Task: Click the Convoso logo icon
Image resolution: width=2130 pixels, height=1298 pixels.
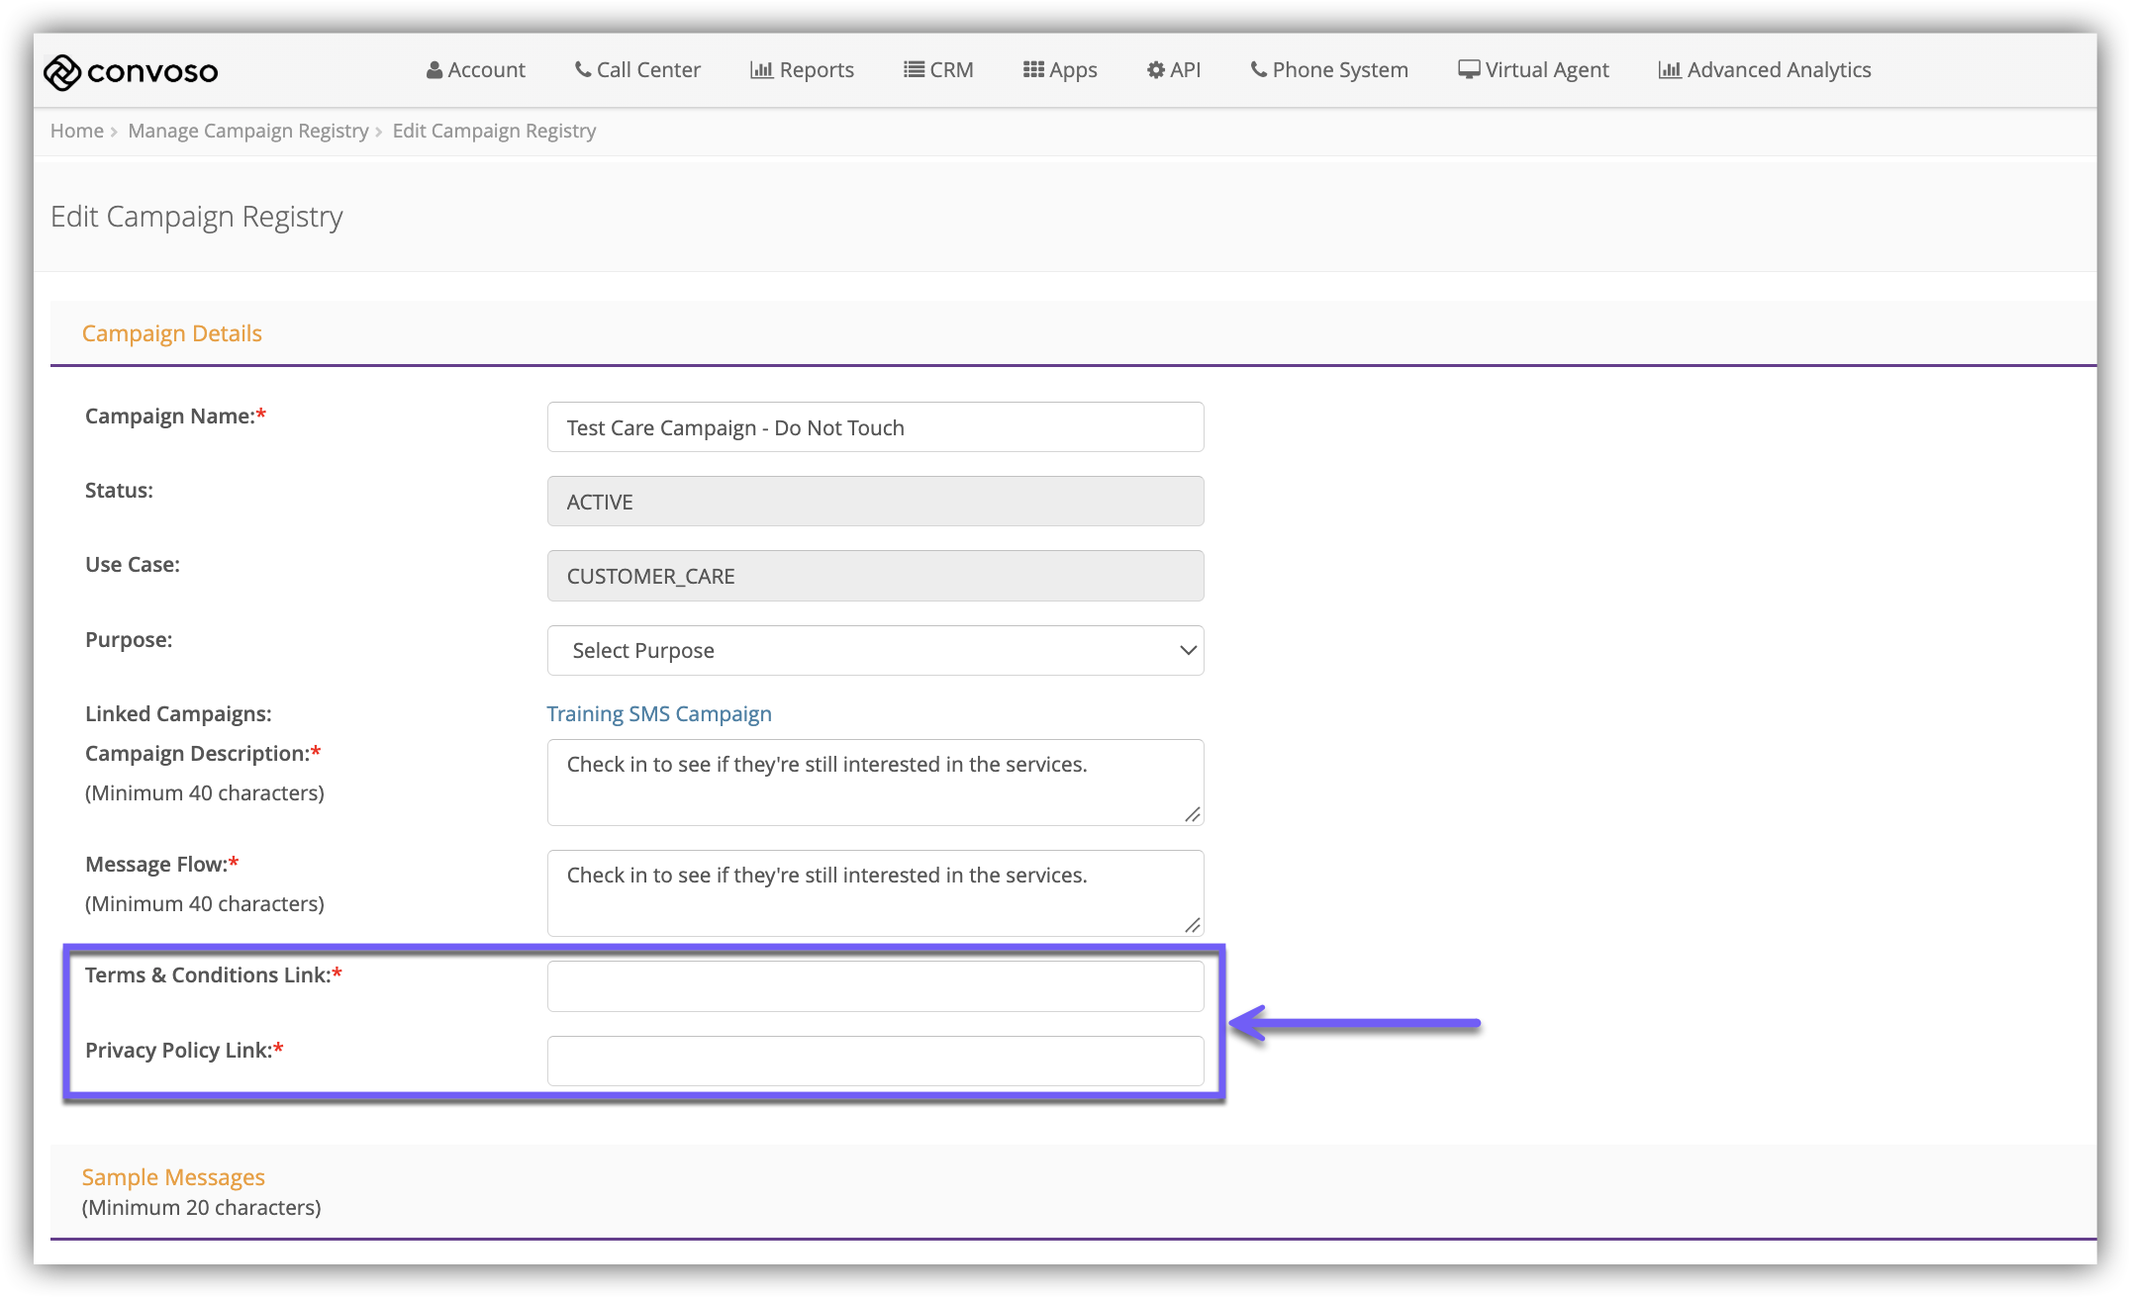Action: click(x=61, y=71)
